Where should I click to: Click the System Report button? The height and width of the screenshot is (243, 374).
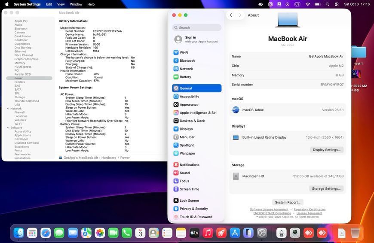point(288,202)
